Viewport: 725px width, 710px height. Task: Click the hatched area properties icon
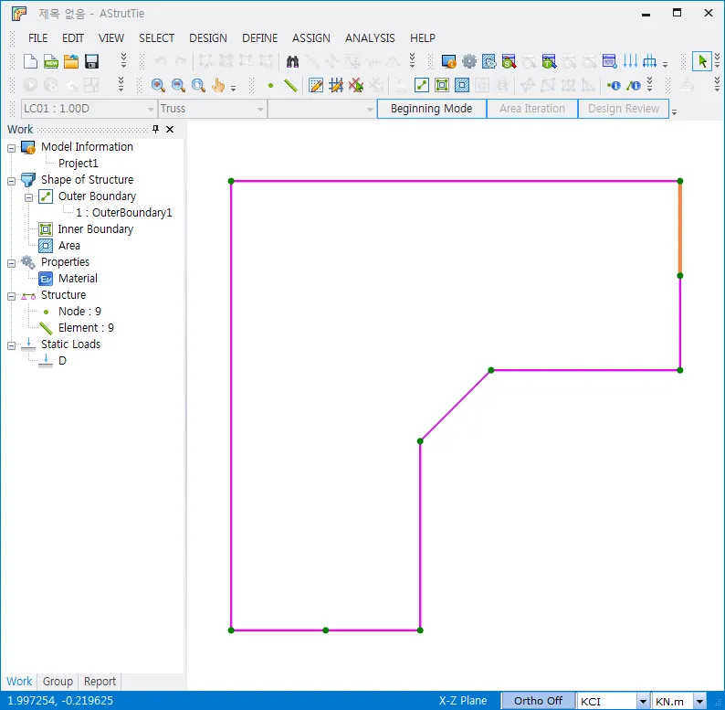click(x=489, y=61)
